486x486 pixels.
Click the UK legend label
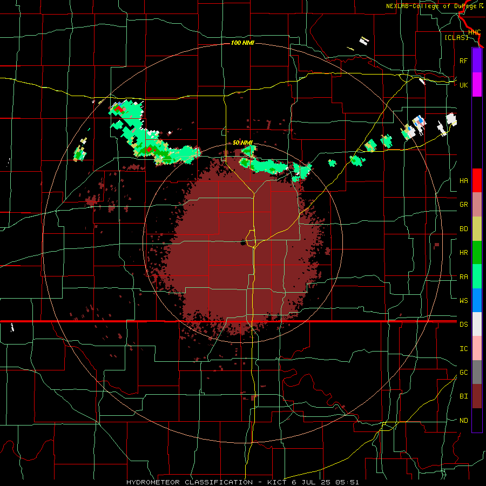point(463,85)
